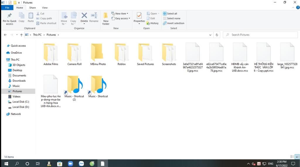Open the File menu tab
Viewport: 300px width, 167px height.
pyautogui.click(x=7, y=8)
